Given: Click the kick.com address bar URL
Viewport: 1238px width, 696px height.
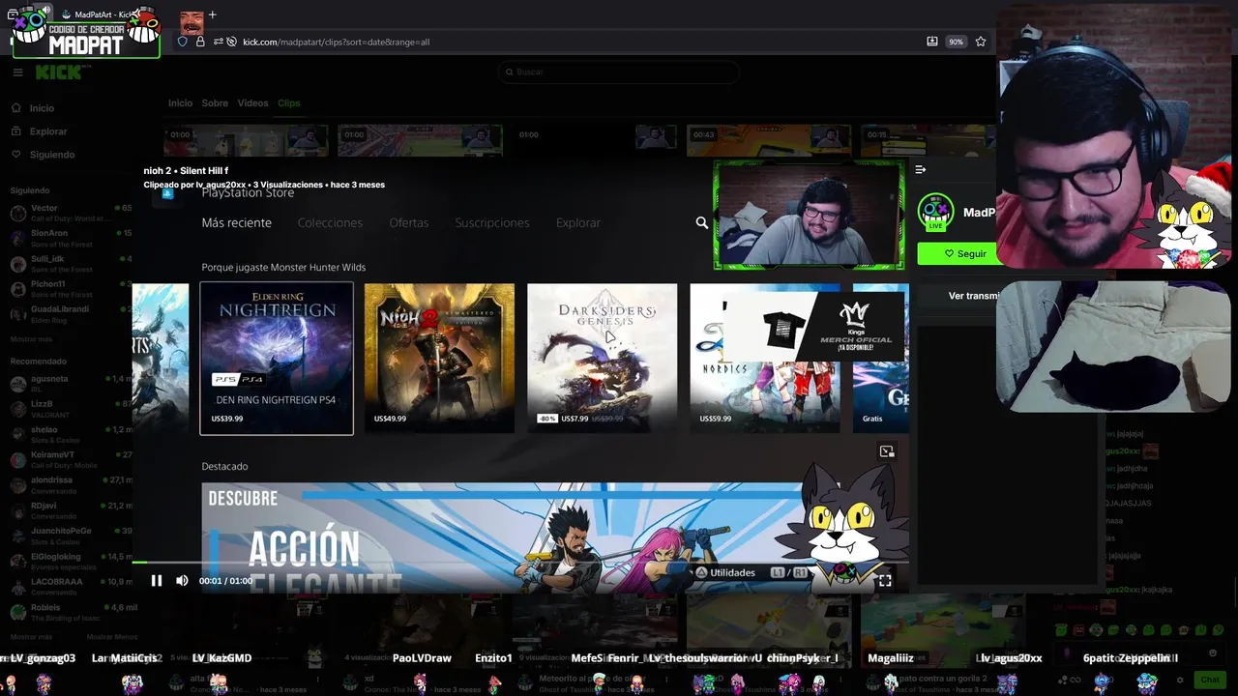Looking at the screenshot, I should [x=336, y=42].
